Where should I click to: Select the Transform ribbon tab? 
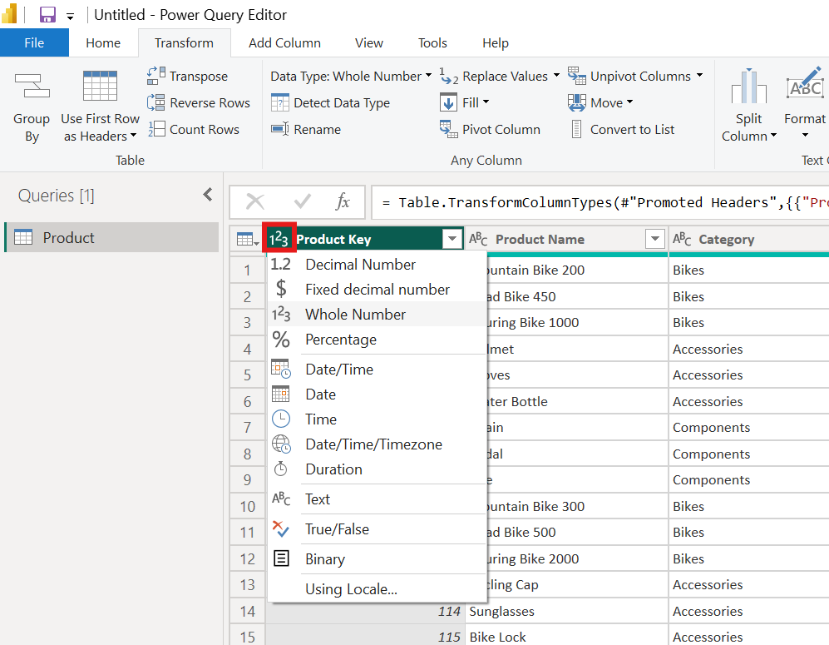(184, 42)
